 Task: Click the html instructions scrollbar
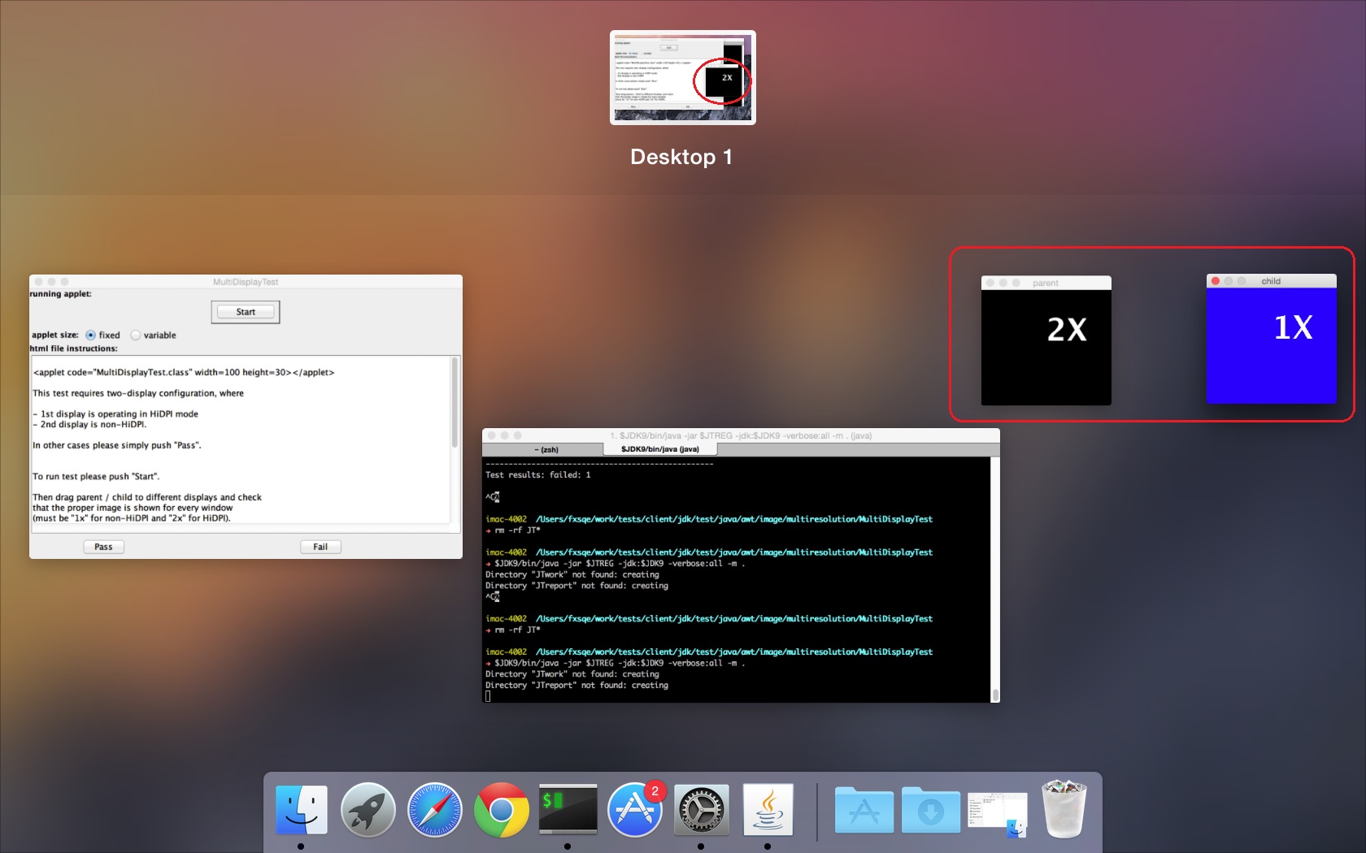[x=455, y=403]
